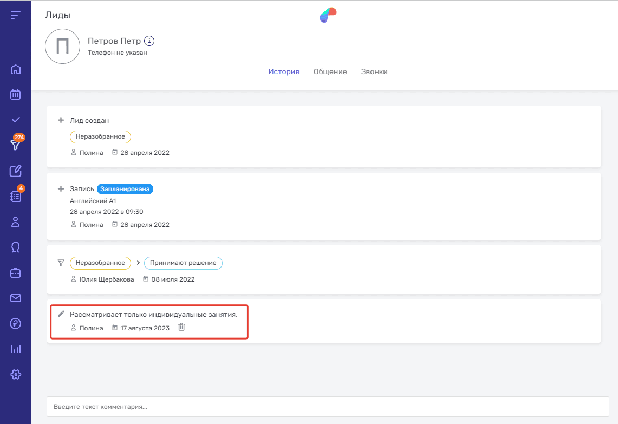618x424 pixels.
Task: Collapse the sidebar with the hamburger menu icon
Action: (15, 15)
